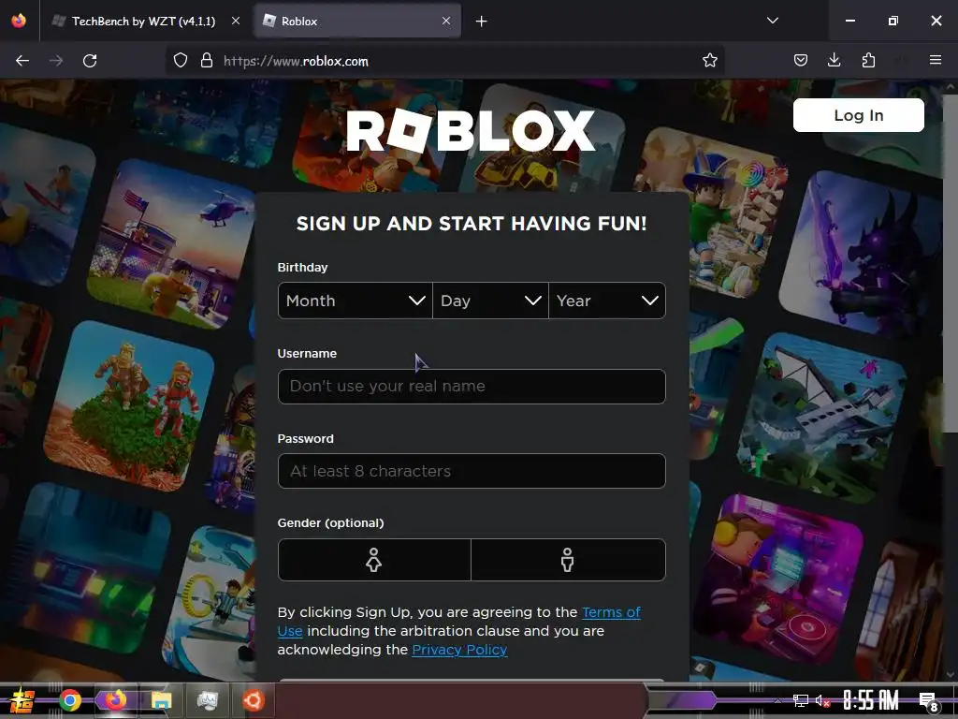Image resolution: width=958 pixels, height=719 pixels.
Task: Click the Firefox logo in title bar
Action: click(19, 21)
